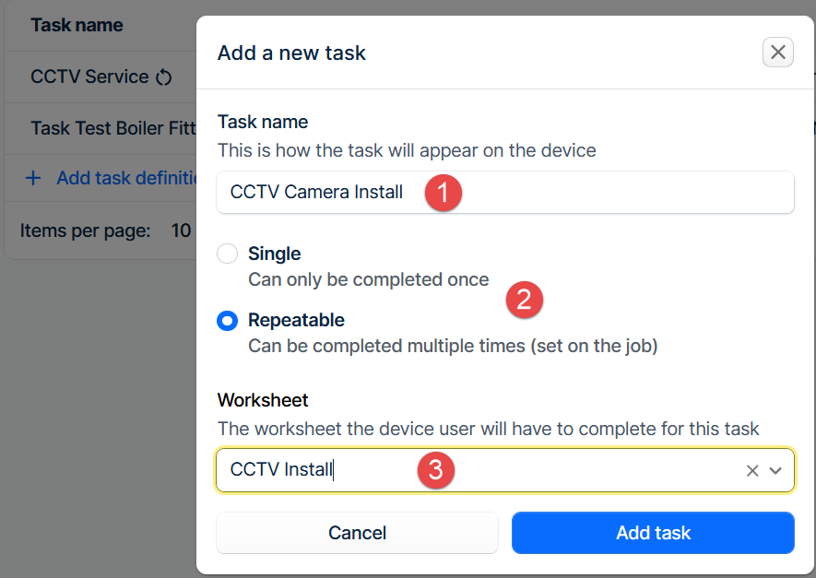Select the Single radio button
The height and width of the screenshot is (578, 816).
point(227,254)
